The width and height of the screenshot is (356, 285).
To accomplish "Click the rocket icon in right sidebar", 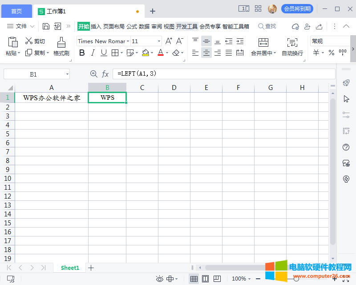I will pos(346,83).
